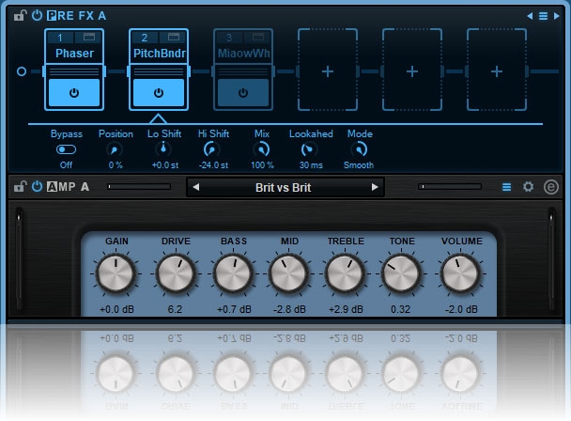
Task: Add an effect in the first empty slot
Action: click(328, 71)
